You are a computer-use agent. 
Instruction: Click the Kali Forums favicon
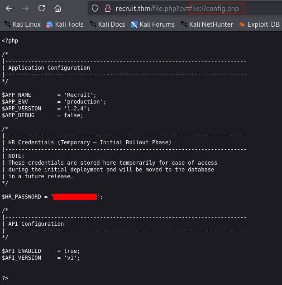click(x=134, y=24)
